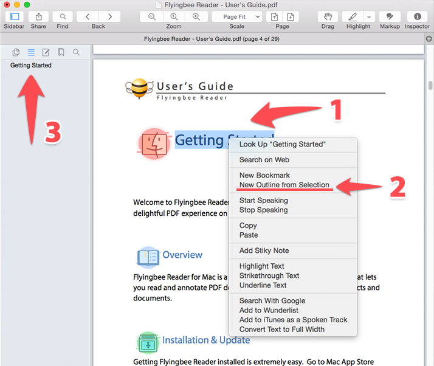Click the Share toolbar icon
The height and width of the screenshot is (366, 434).
click(x=38, y=17)
